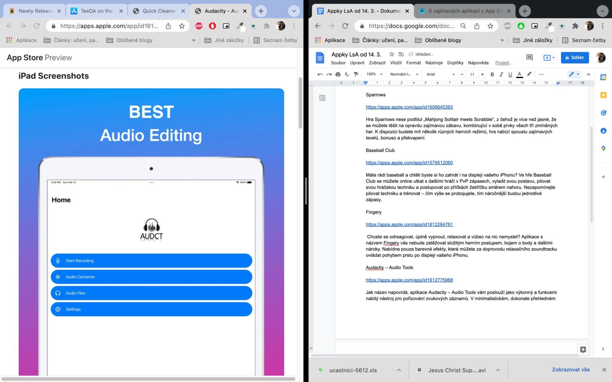Open Google Keep in side panel
Image resolution: width=612 pixels, height=382 pixels.
pos(603,95)
